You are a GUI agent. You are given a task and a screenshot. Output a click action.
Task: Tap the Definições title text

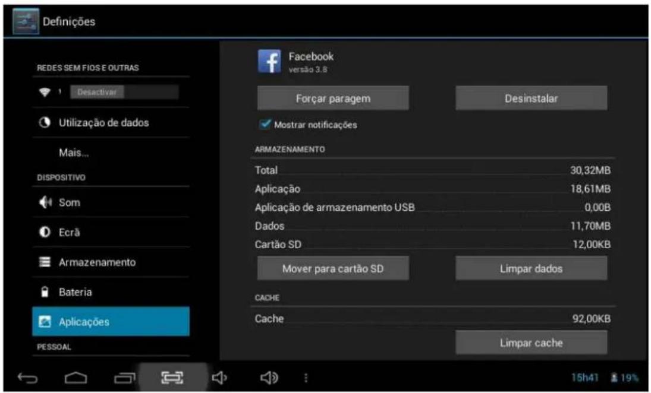pyautogui.click(x=69, y=21)
